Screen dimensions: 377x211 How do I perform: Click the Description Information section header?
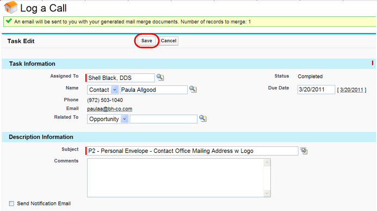click(189, 137)
